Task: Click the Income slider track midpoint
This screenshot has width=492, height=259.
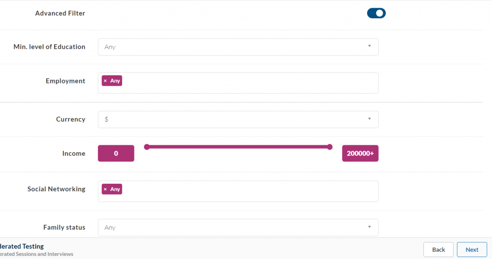Action: click(x=238, y=147)
